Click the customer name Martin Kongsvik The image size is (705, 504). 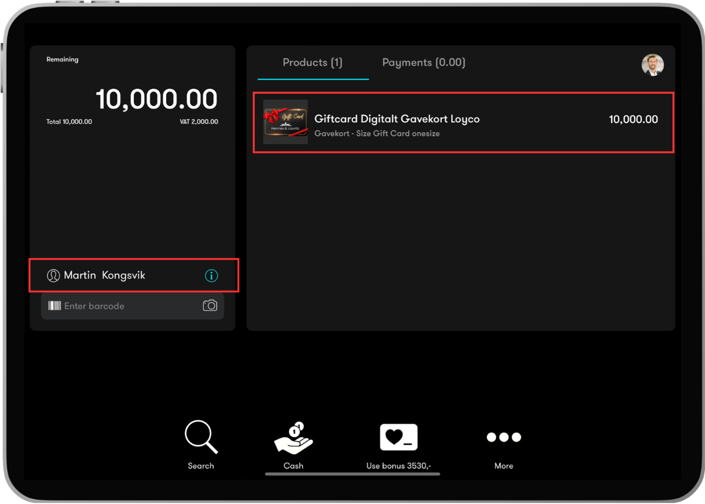point(105,275)
